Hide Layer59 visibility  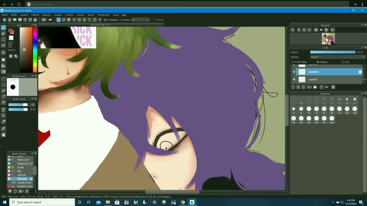pyautogui.click(x=294, y=79)
